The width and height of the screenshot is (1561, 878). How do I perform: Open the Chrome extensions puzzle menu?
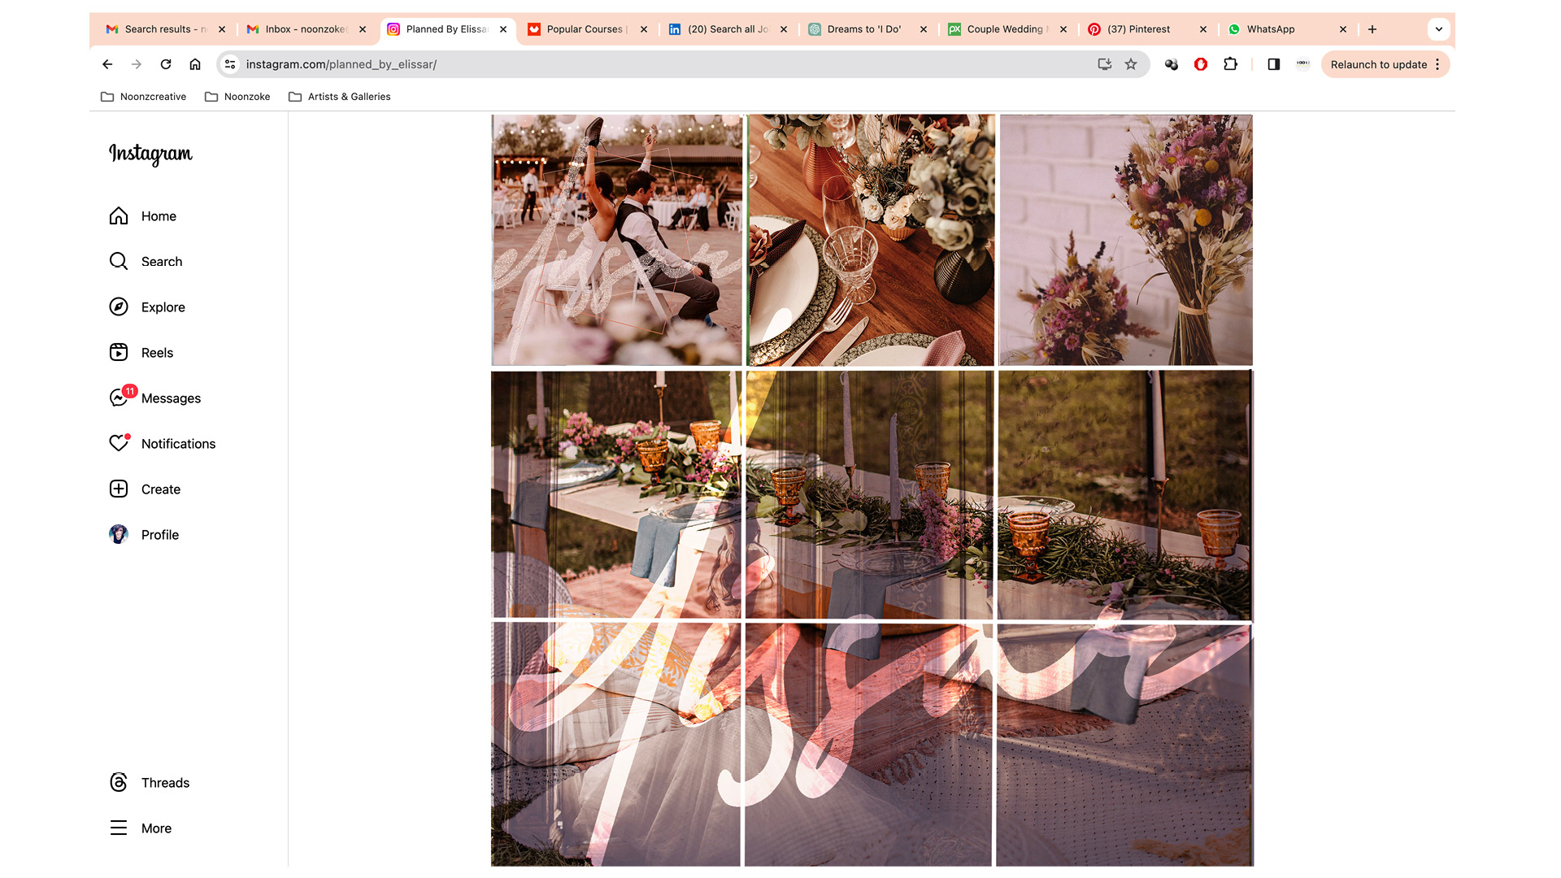(x=1231, y=64)
